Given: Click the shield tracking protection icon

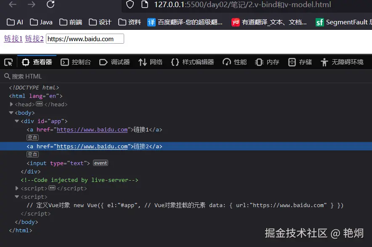Looking at the screenshot, I should click(x=130, y=4).
